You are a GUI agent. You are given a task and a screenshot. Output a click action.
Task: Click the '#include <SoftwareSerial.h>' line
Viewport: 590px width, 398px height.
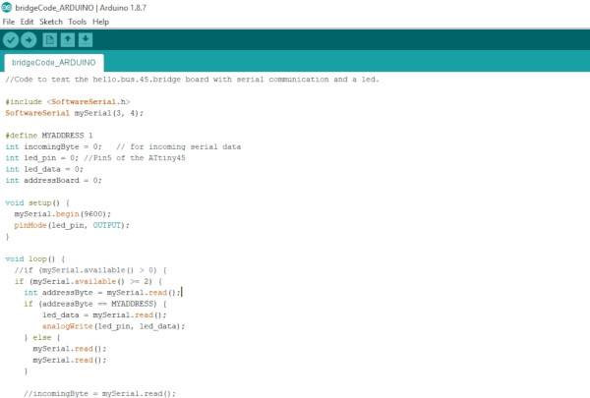point(68,102)
